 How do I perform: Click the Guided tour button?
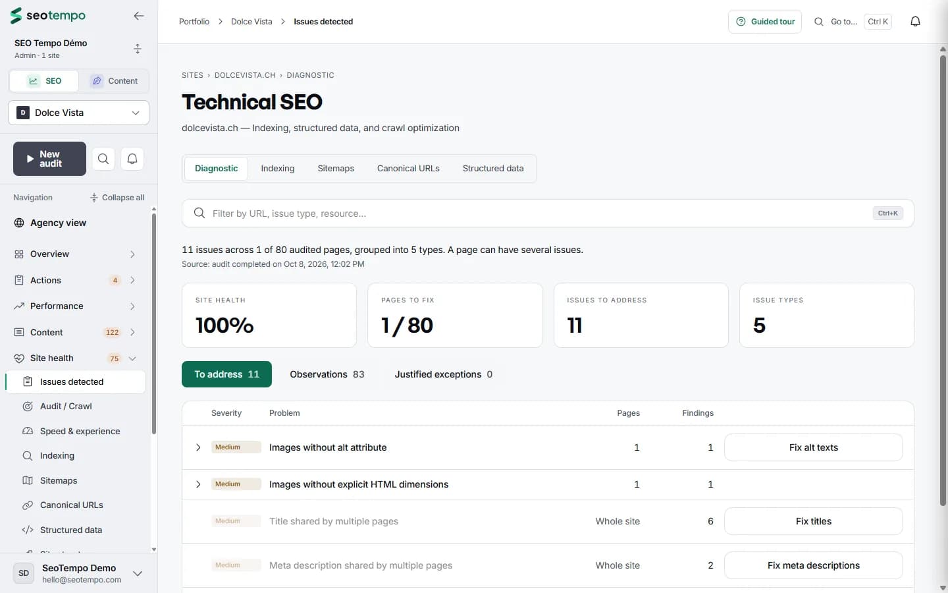click(765, 22)
